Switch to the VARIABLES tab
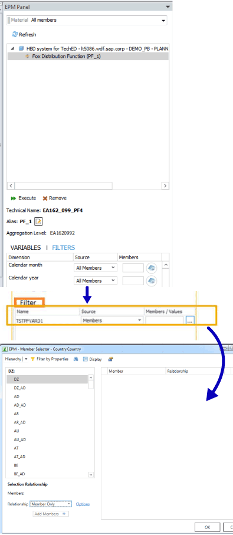The height and width of the screenshot is (535, 233). 25,247
